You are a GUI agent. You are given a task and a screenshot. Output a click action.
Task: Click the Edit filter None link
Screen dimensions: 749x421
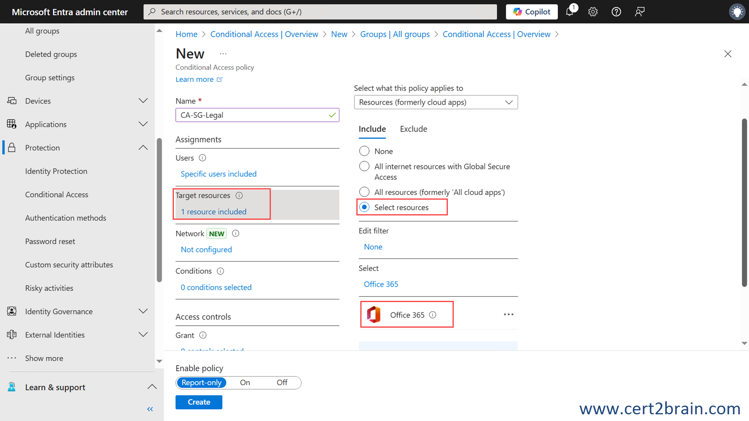tap(373, 247)
